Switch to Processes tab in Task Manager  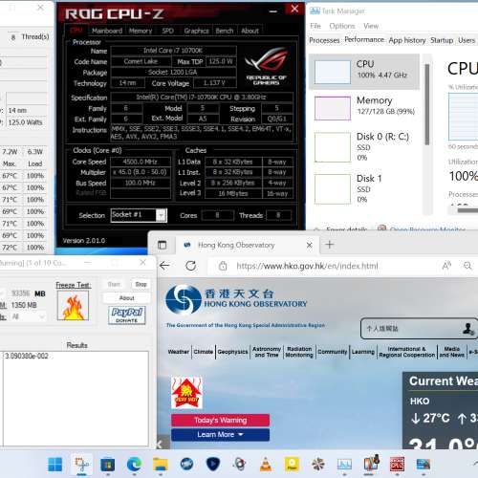[x=324, y=40]
